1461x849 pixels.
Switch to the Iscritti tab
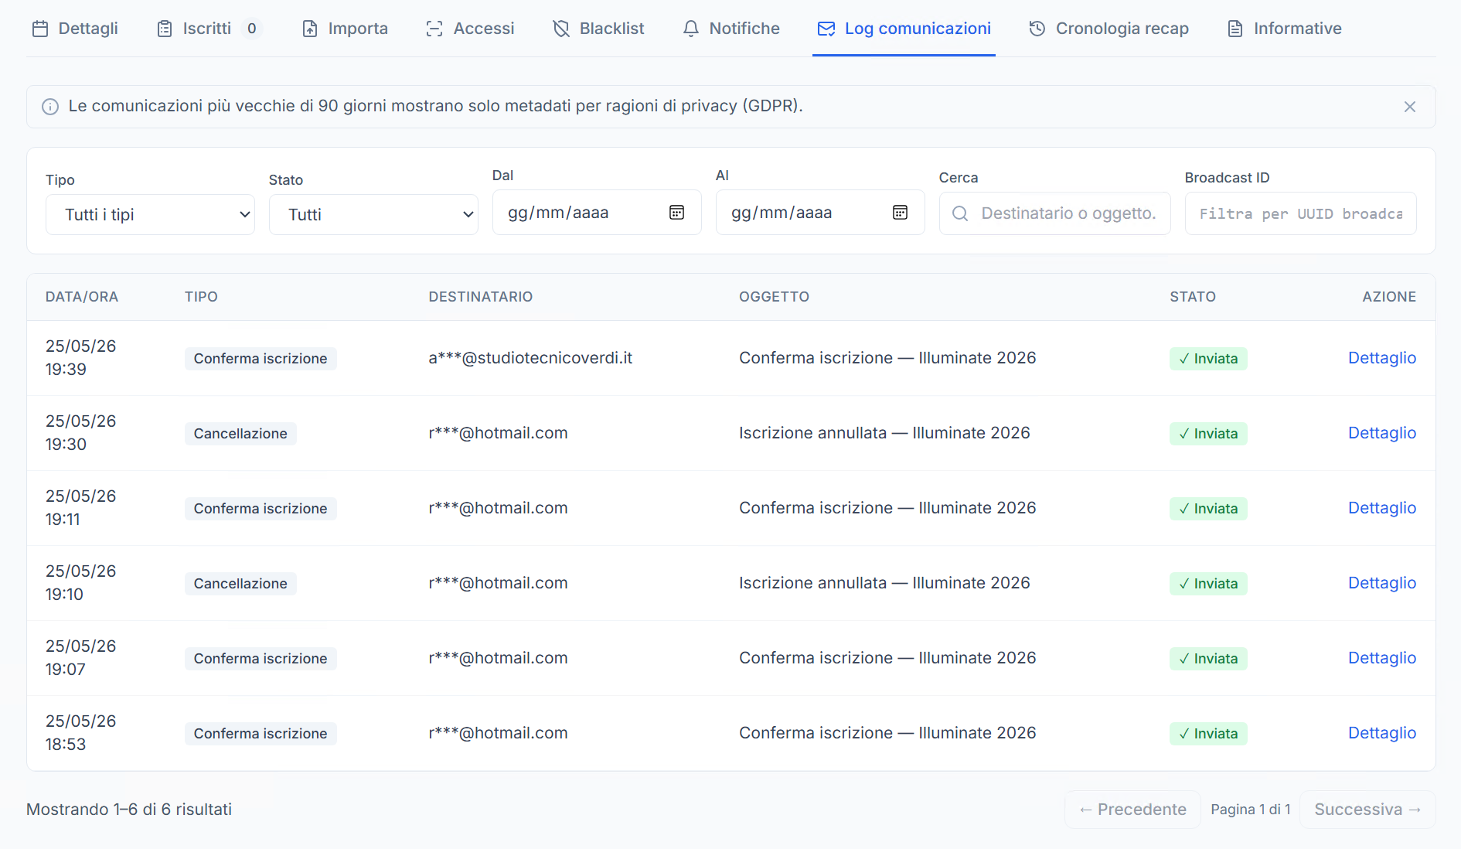pos(209,29)
